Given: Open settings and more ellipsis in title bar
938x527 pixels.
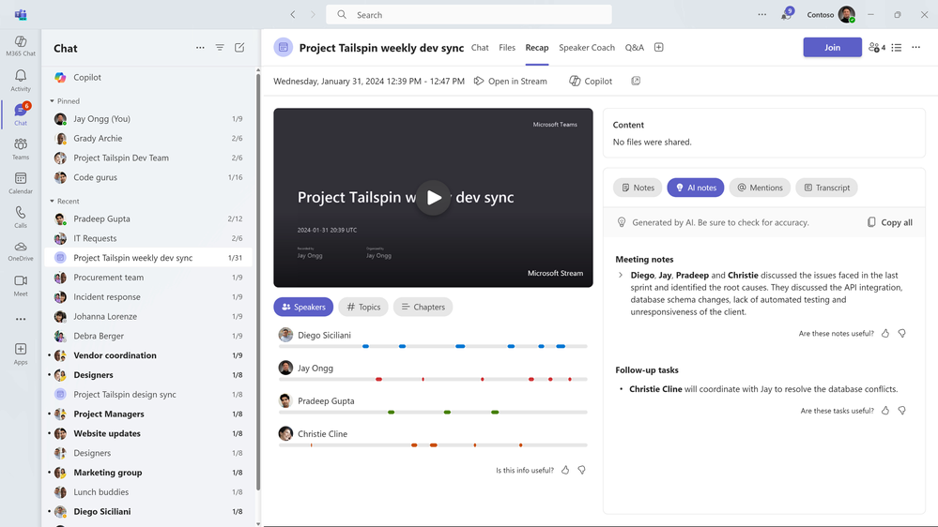Looking at the screenshot, I should click(x=761, y=14).
